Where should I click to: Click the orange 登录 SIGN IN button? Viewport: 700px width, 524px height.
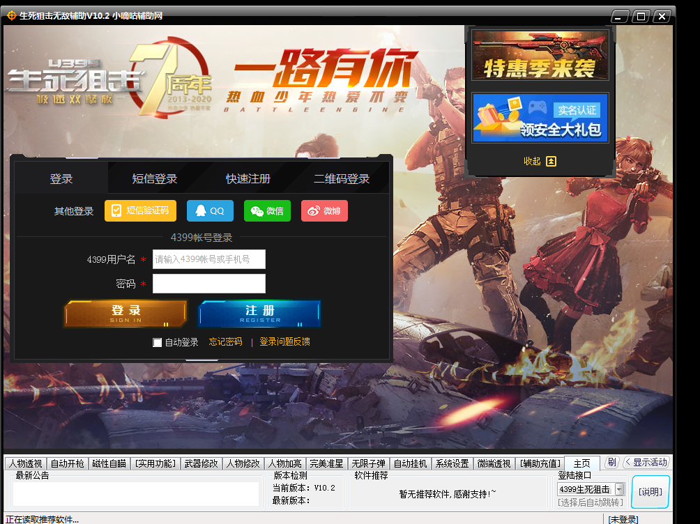pyautogui.click(x=125, y=314)
